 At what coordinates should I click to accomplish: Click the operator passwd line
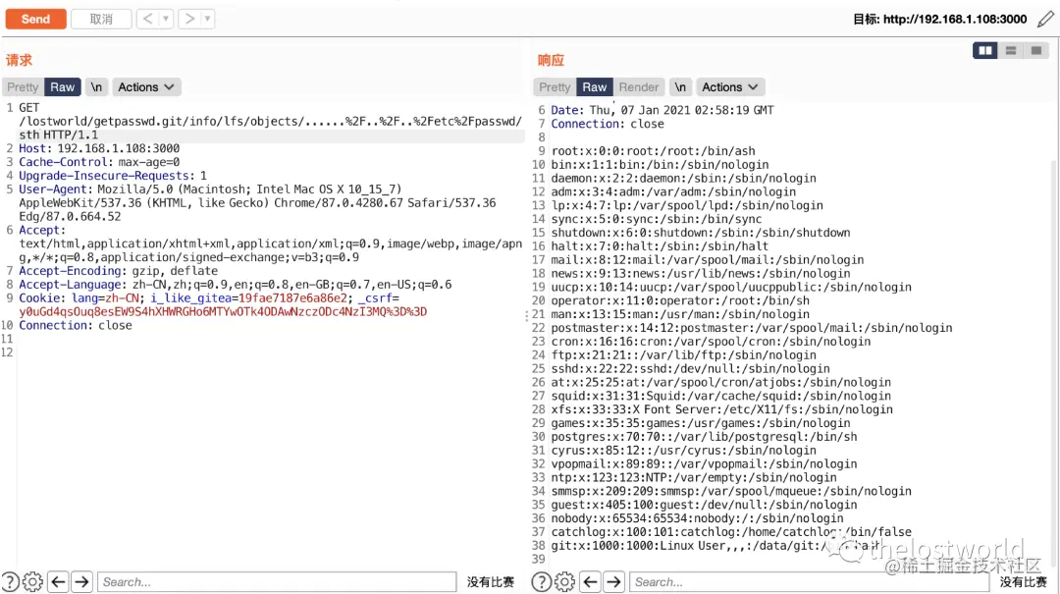[x=680, y=300]
